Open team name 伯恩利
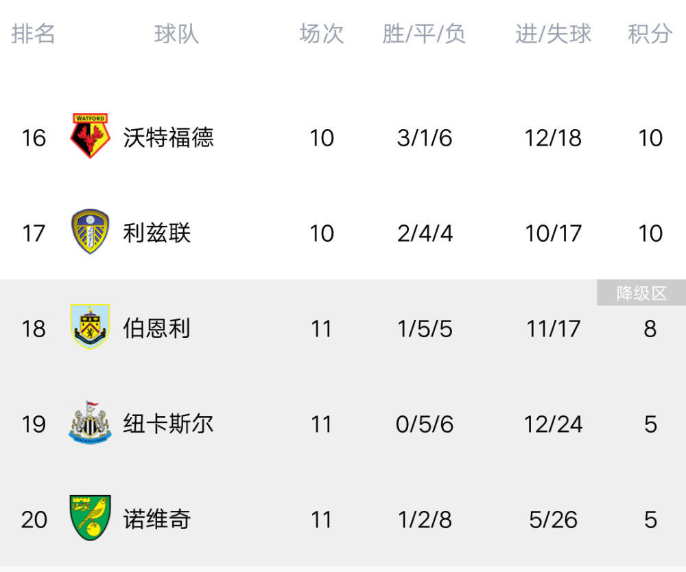This screenshot has width=686, height=572. click(x=156, y=328)
